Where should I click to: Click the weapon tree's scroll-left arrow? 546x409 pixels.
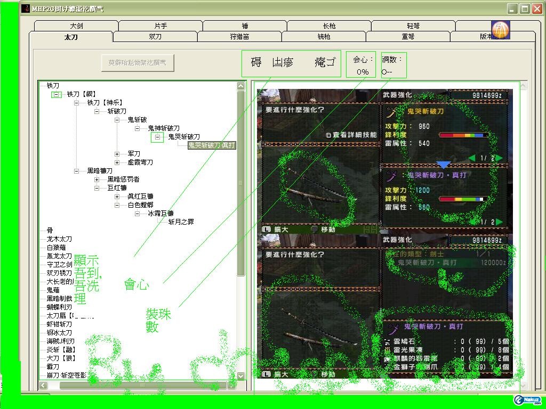(44, 386)
